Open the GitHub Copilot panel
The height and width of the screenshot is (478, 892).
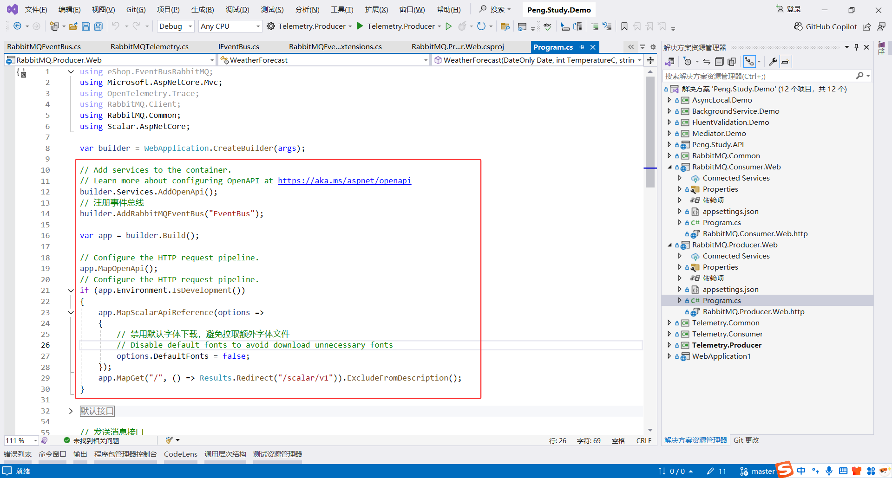pyautogui.click(x=825, y=26)
